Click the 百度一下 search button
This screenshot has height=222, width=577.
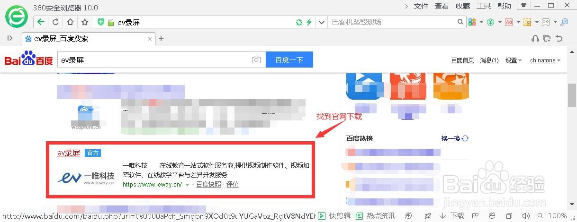[x=289, y=60]
